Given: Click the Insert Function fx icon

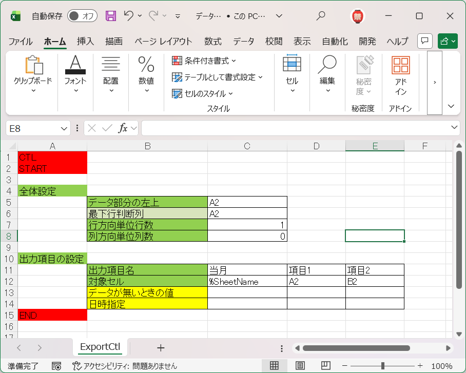Looking at the screenshot, I should (x=123, y=128).
